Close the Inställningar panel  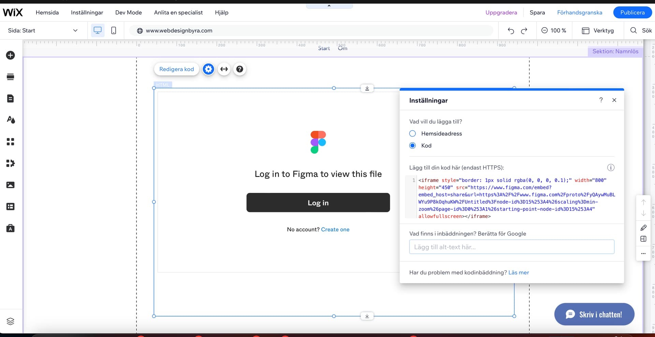pyautogui.click(x=614, y=100)
